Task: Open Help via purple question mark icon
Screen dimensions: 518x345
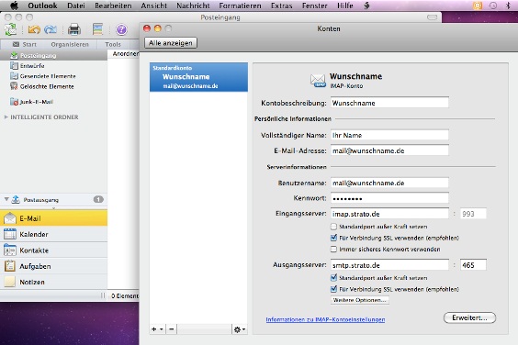Action: (x=121, y=29)
